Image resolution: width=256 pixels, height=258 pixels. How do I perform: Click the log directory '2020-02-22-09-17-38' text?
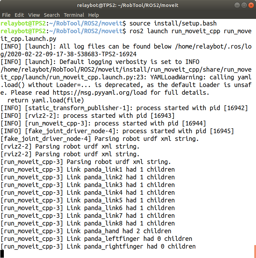pyautogui.click(x=40, y=54)
